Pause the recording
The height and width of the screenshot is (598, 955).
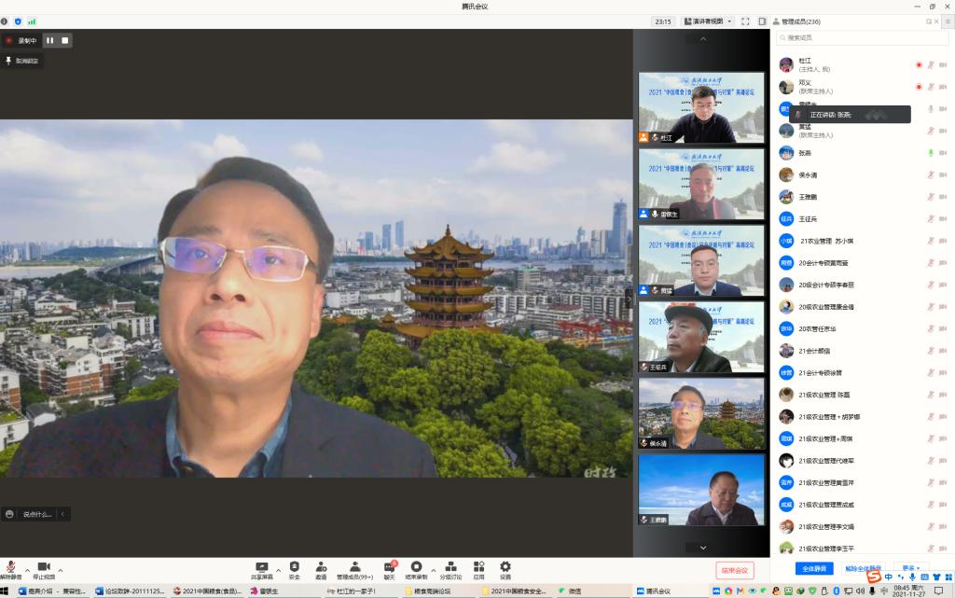click(x=50, y=40)
